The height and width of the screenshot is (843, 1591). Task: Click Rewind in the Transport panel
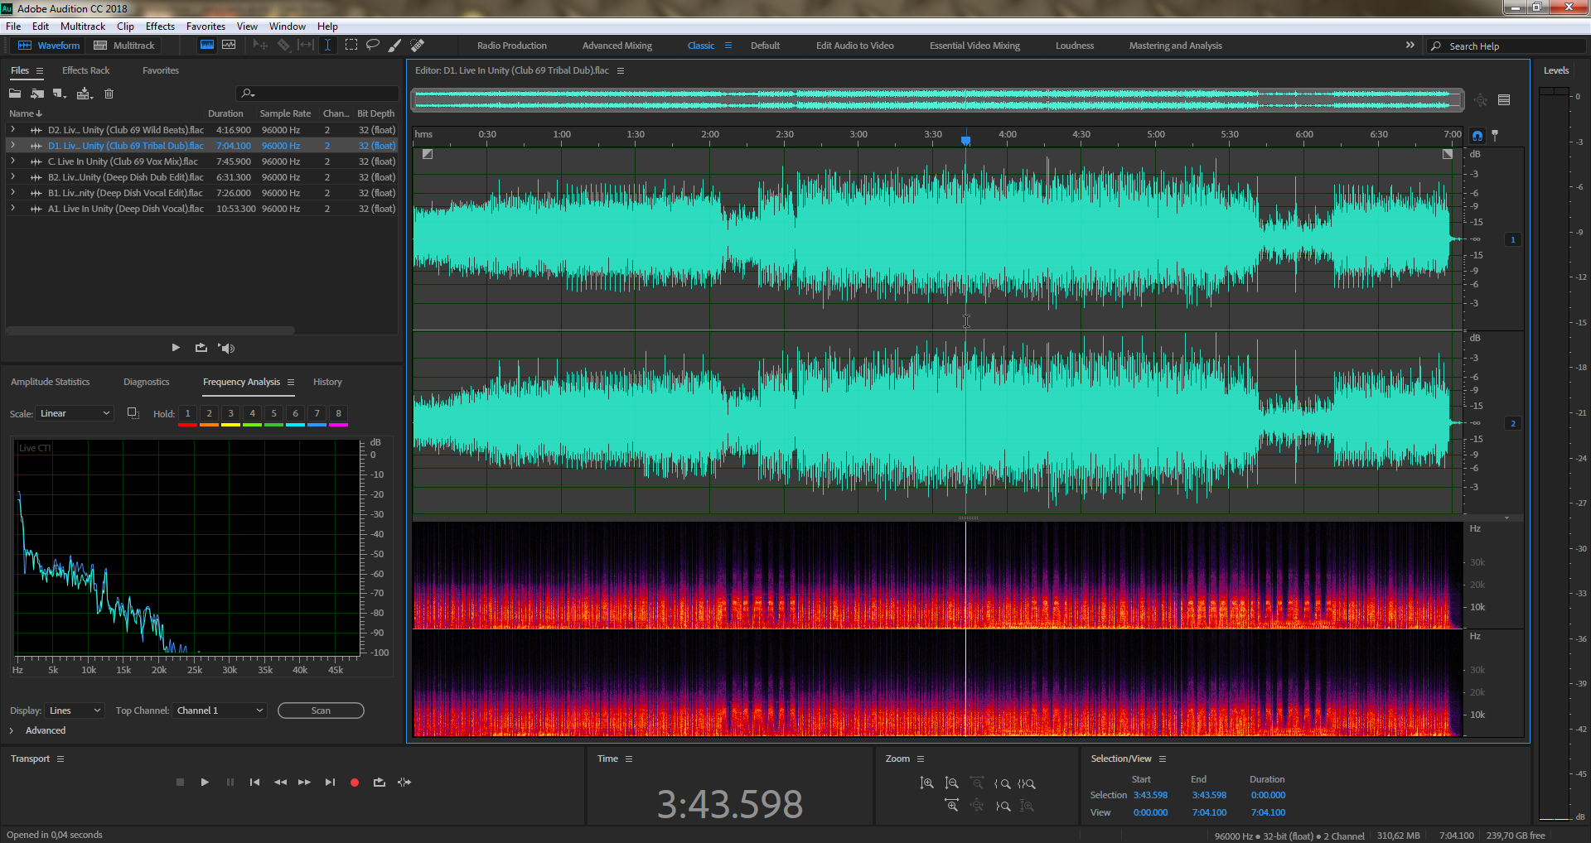tap(280, 782)
